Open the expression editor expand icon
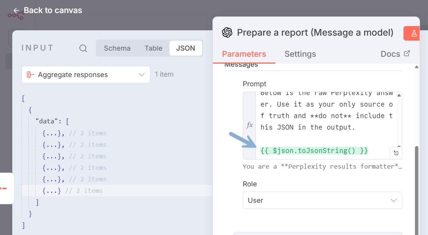The width and height of the screenshot is (428, 235). (396, 153)
